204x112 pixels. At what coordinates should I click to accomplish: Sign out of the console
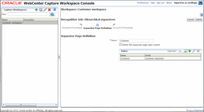(x=161, y=3)
